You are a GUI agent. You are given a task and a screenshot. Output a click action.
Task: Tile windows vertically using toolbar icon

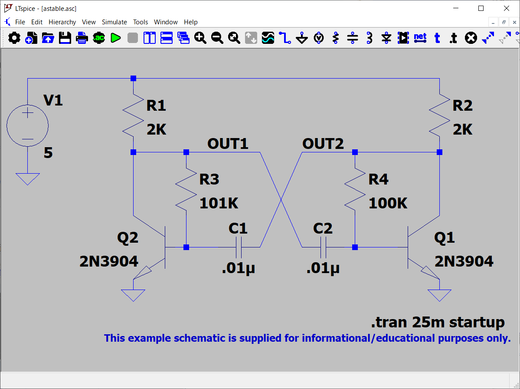point(149,38)
